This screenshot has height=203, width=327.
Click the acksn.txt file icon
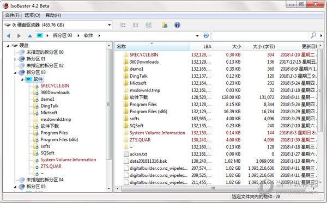(126, 154)
